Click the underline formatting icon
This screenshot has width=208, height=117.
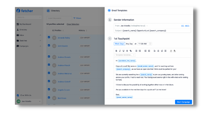123,51
